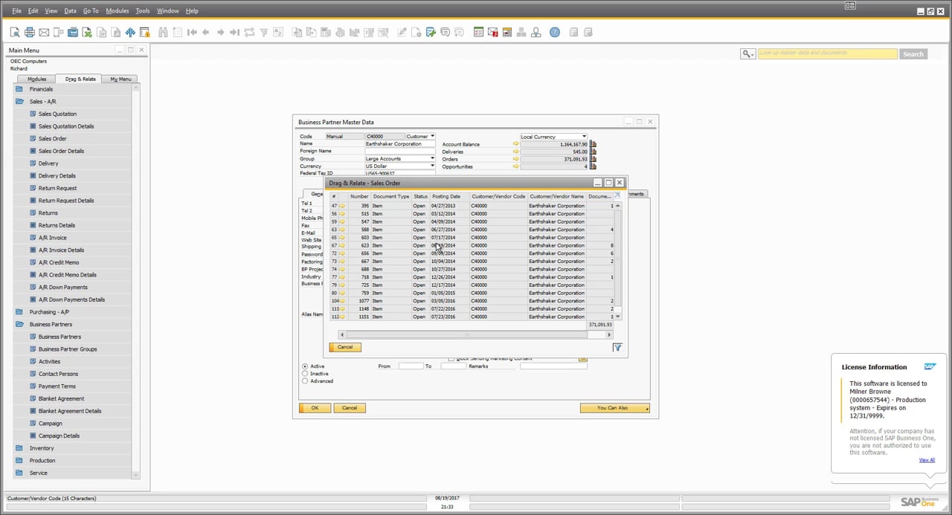
Task: Click the link arrow for order number 1151
Action: 342,317
